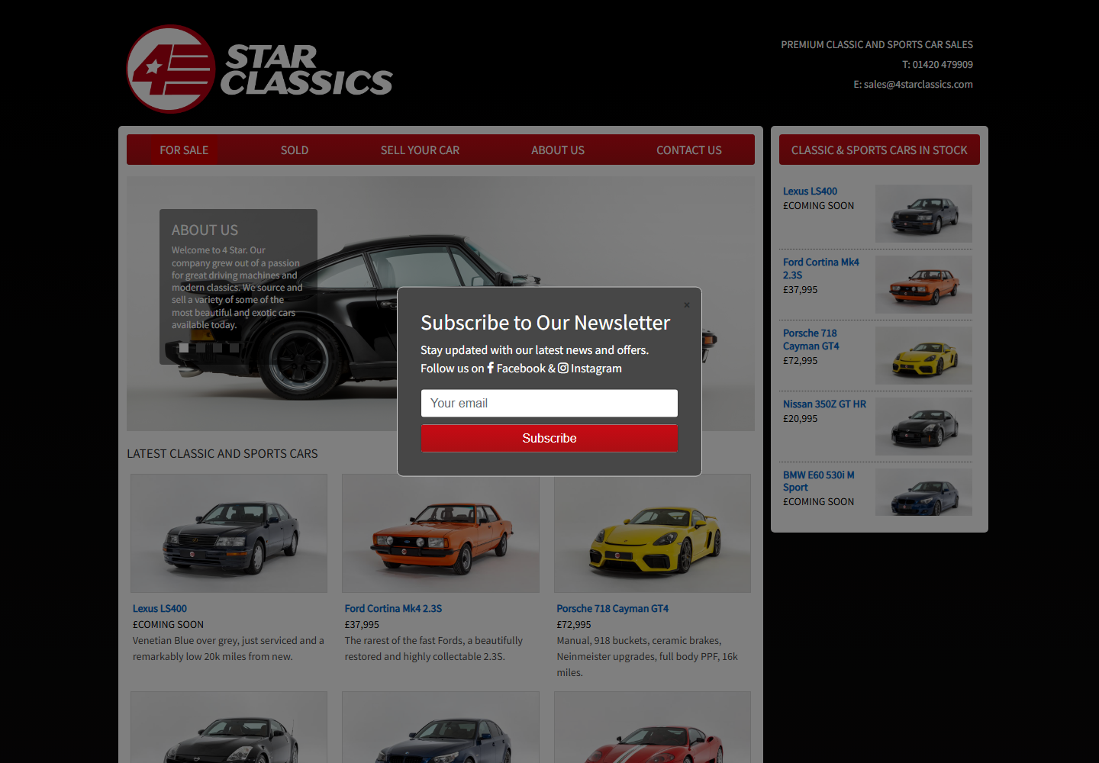
Task: Open the ABOUT US menu item
Action: coord(558,150)
